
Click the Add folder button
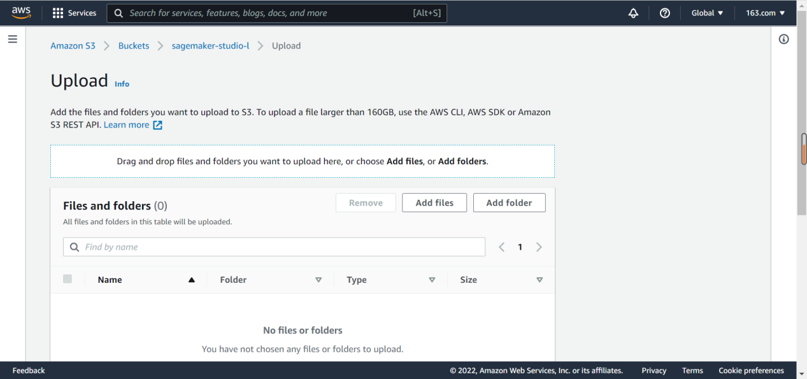509,203
